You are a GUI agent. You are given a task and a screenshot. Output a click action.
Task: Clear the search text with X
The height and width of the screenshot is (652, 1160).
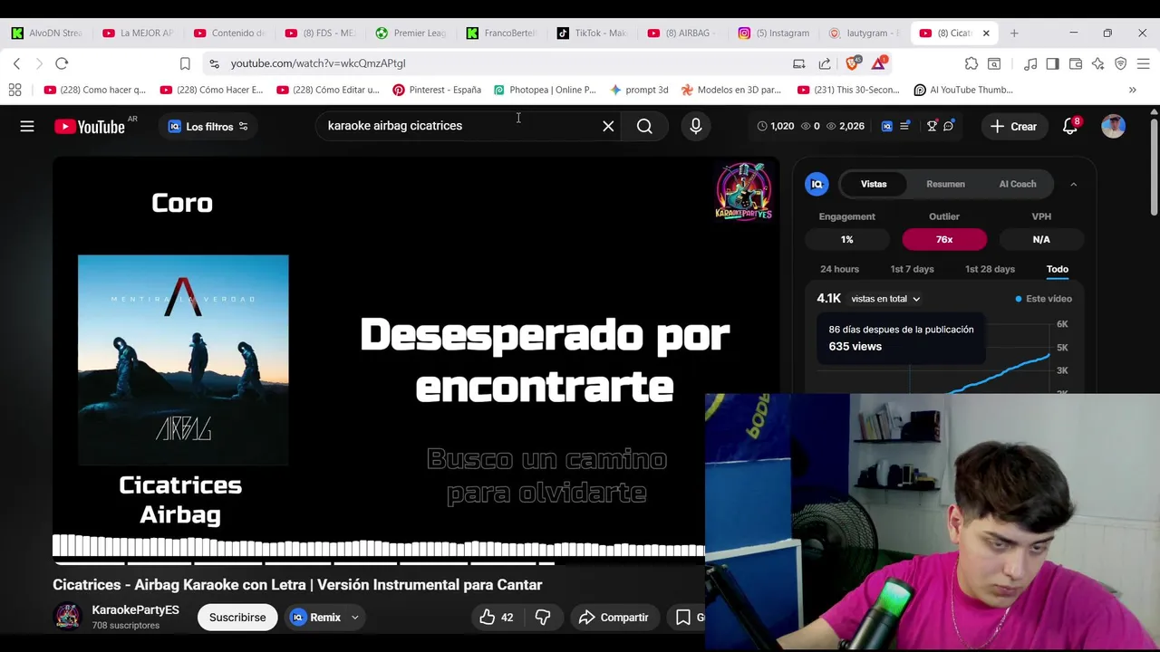[608, 127]
